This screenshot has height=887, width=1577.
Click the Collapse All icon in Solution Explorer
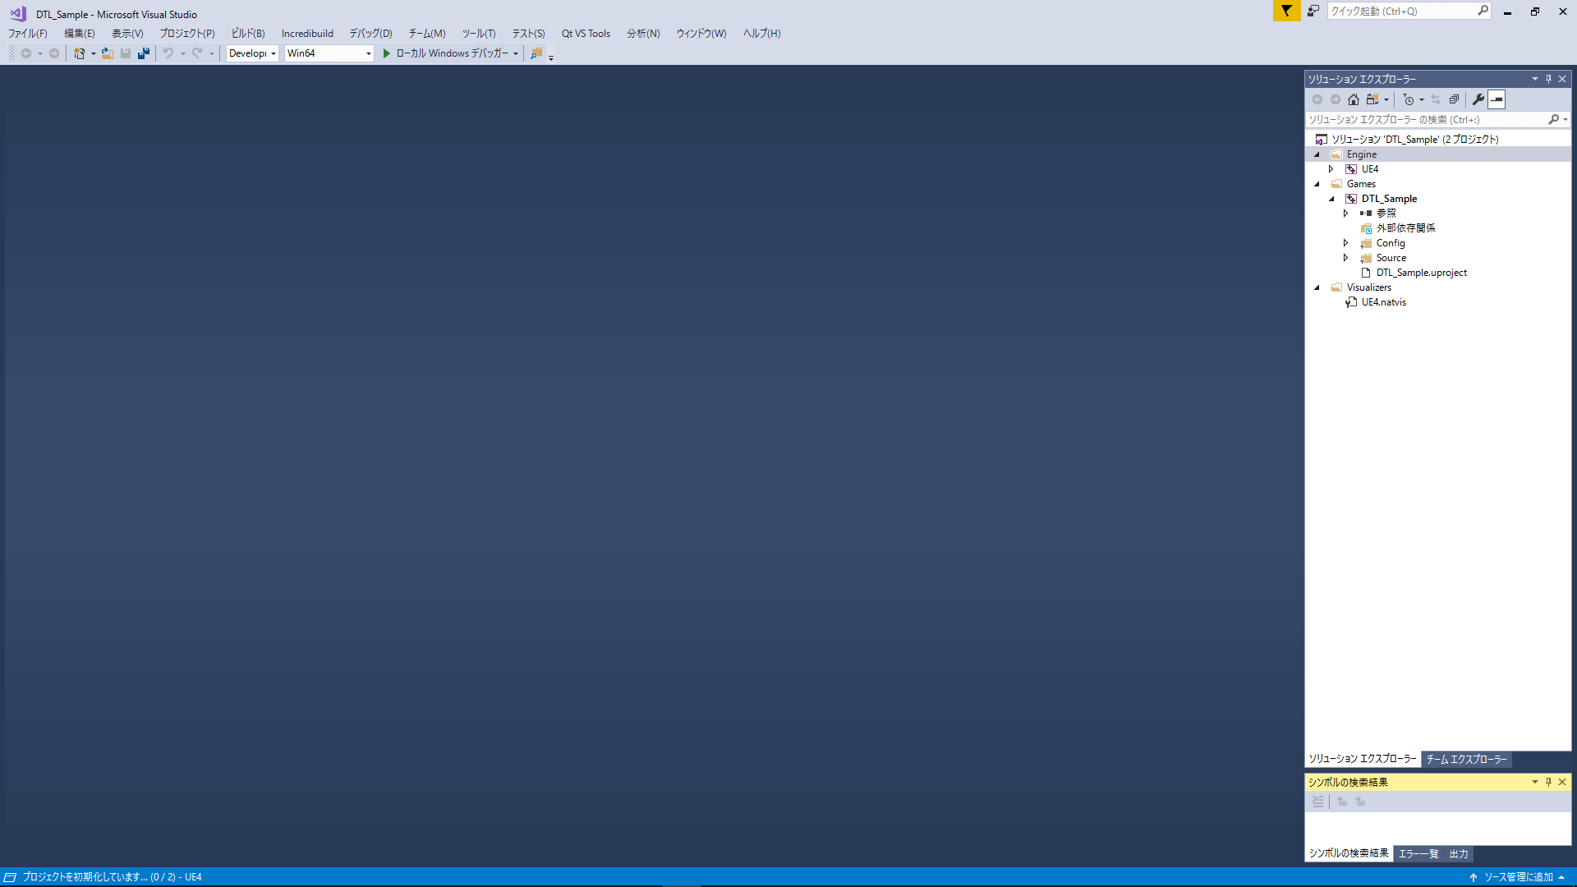coord(1454,99)
